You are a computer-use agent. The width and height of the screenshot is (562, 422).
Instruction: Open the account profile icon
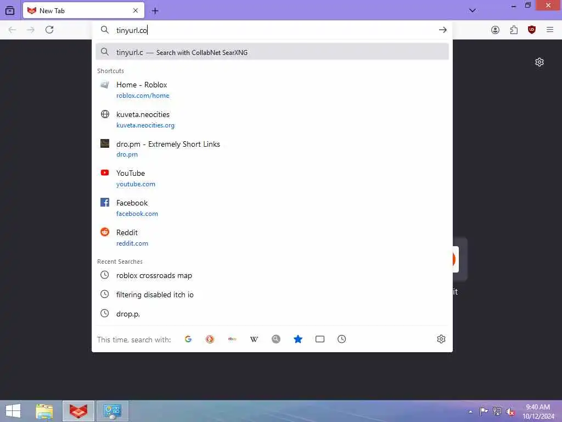coord(495,30)
